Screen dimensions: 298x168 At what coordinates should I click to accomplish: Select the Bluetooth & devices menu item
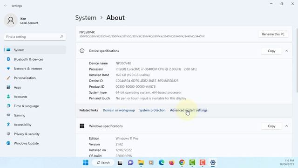pyautogui.click(x=35, y=59)
